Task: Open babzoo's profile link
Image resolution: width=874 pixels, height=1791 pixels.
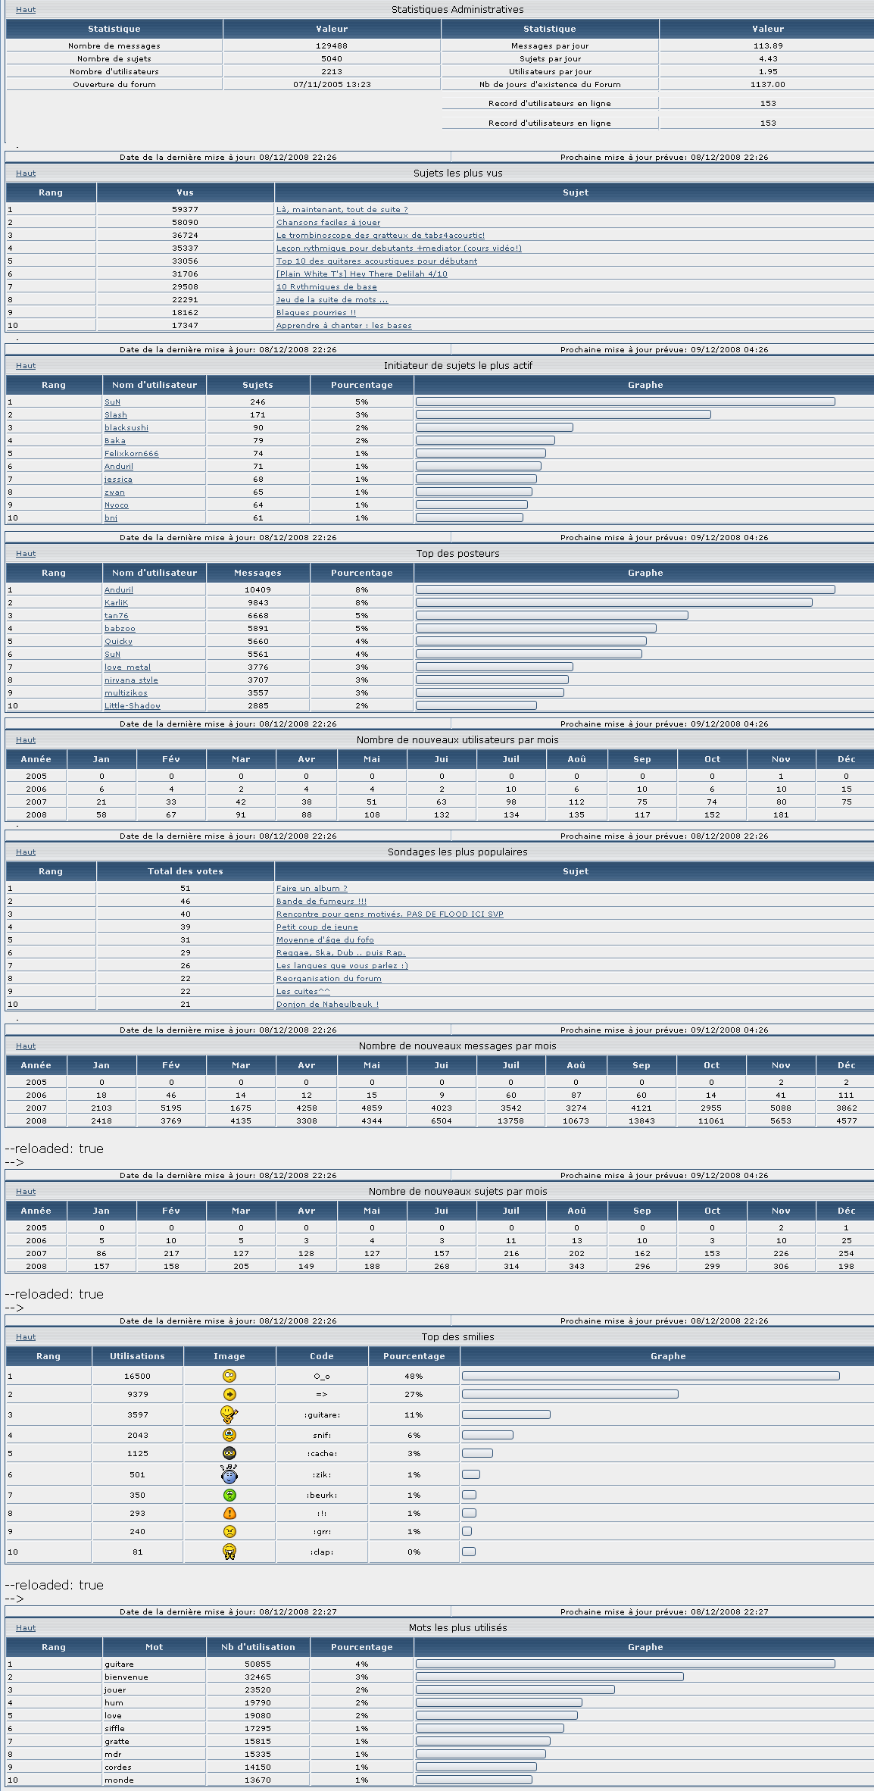Action: click(120, 629)
